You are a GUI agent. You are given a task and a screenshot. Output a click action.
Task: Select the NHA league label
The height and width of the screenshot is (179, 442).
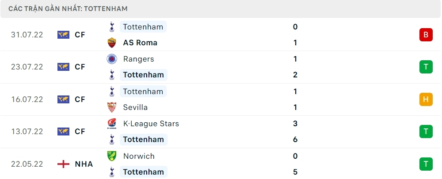(x=84, y=164)
